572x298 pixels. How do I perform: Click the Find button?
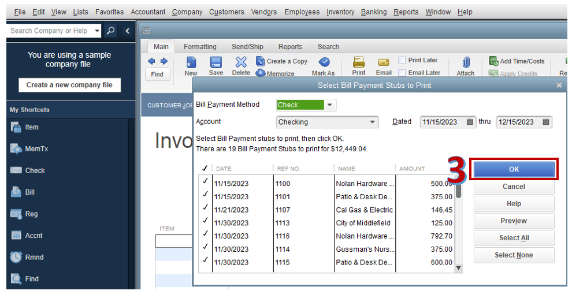[x=157, y=74]
